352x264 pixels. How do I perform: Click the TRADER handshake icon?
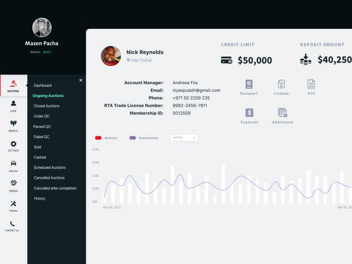13,184
